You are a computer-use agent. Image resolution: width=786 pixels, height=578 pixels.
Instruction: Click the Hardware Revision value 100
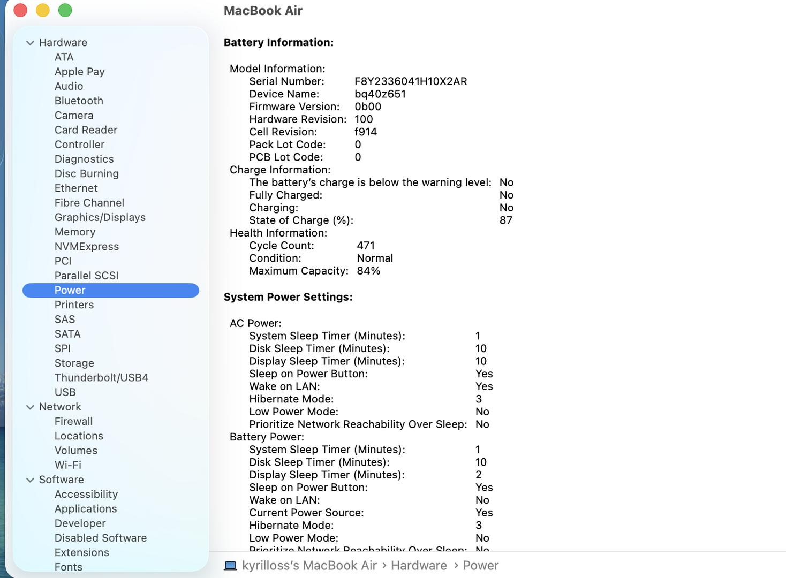pos(364,119)
